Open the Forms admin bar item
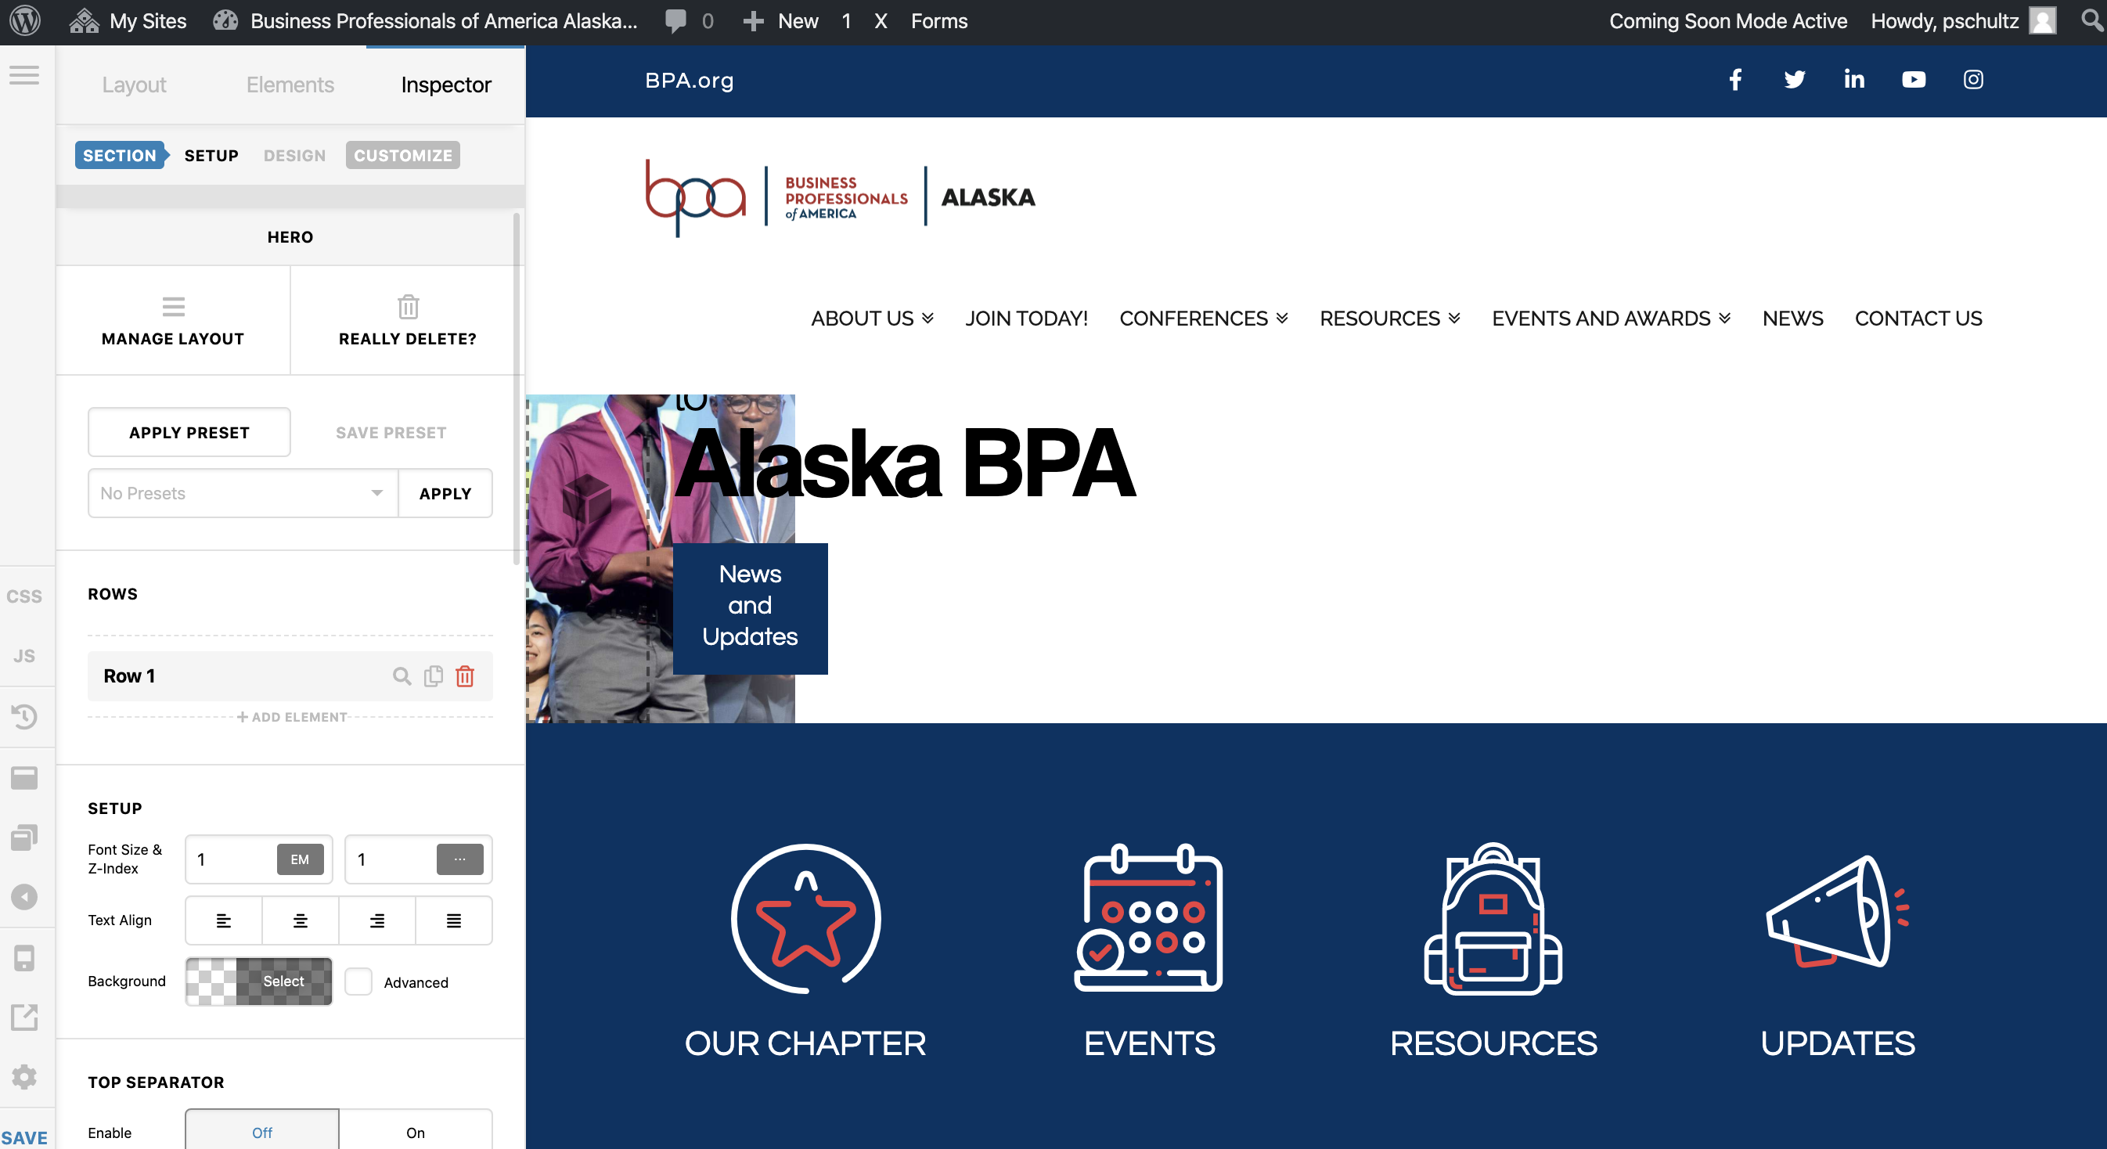This screenshot has height=1149, width=2107. point(939,20)
